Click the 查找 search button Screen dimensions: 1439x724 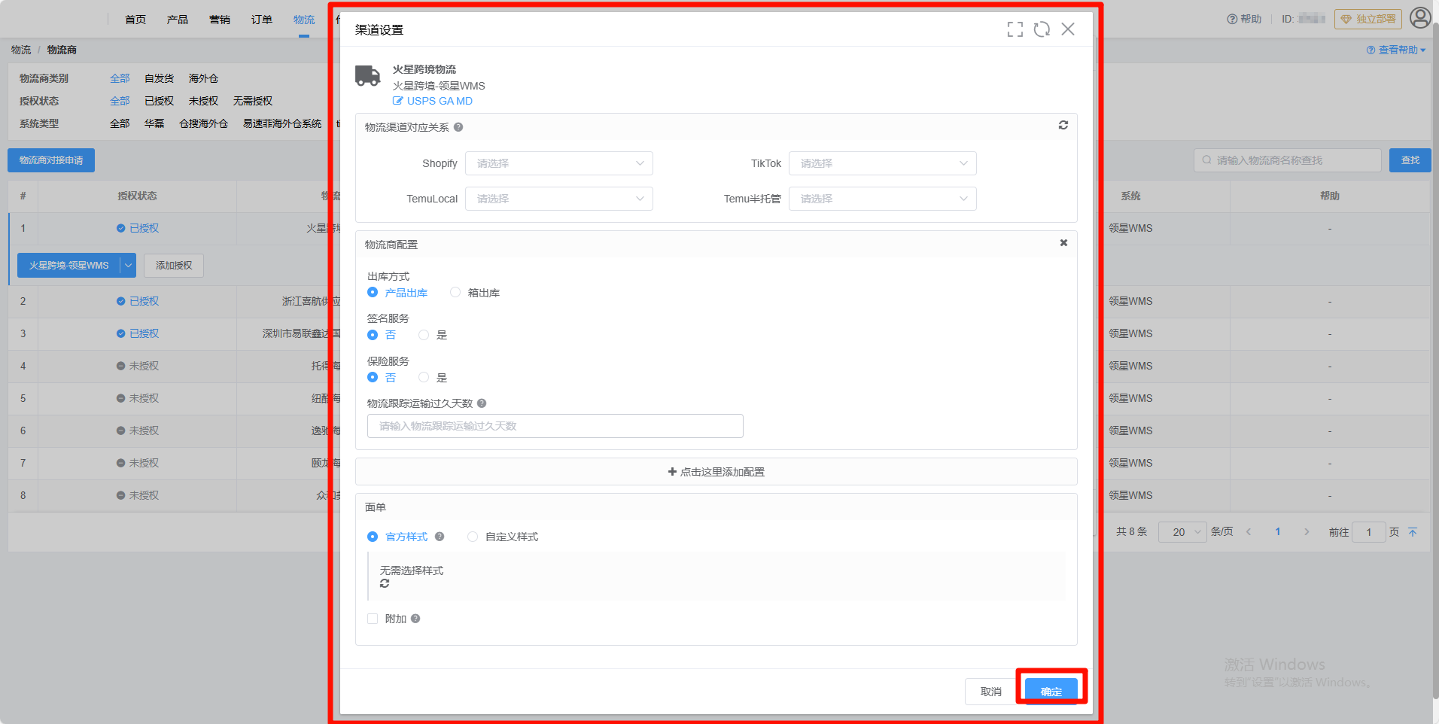pyautogui.click(x=1410, y=160)
